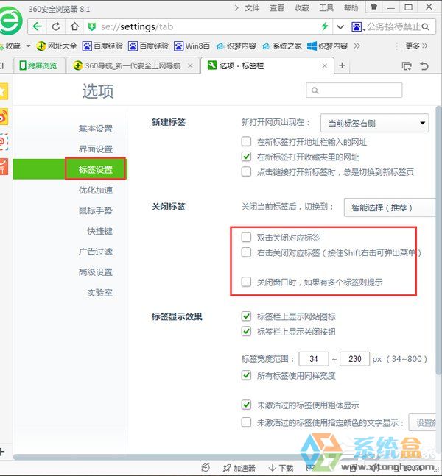The image size is (442, 476).
Task: Expand the 更多 bookmarks menu
Action: 416,46
